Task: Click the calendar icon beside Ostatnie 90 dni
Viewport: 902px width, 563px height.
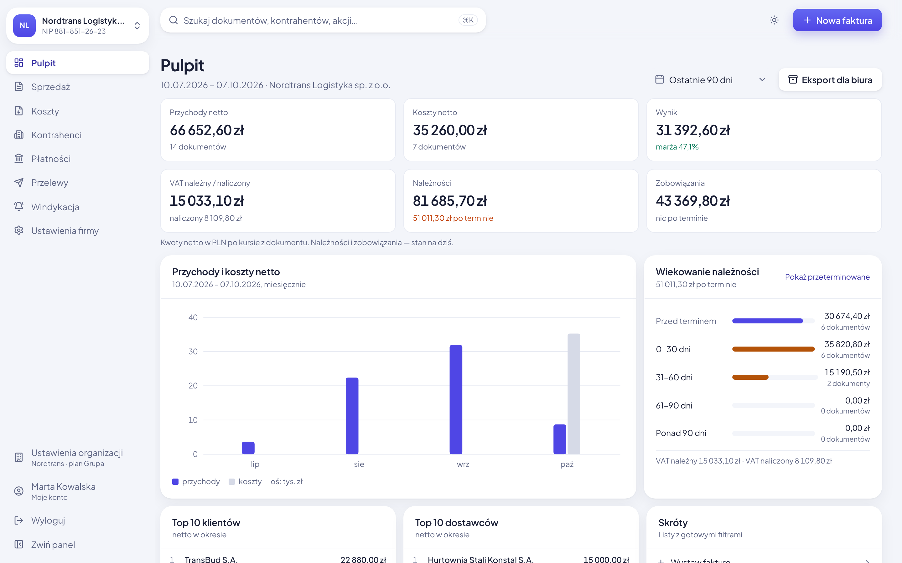Action: (x=659, y=80)
